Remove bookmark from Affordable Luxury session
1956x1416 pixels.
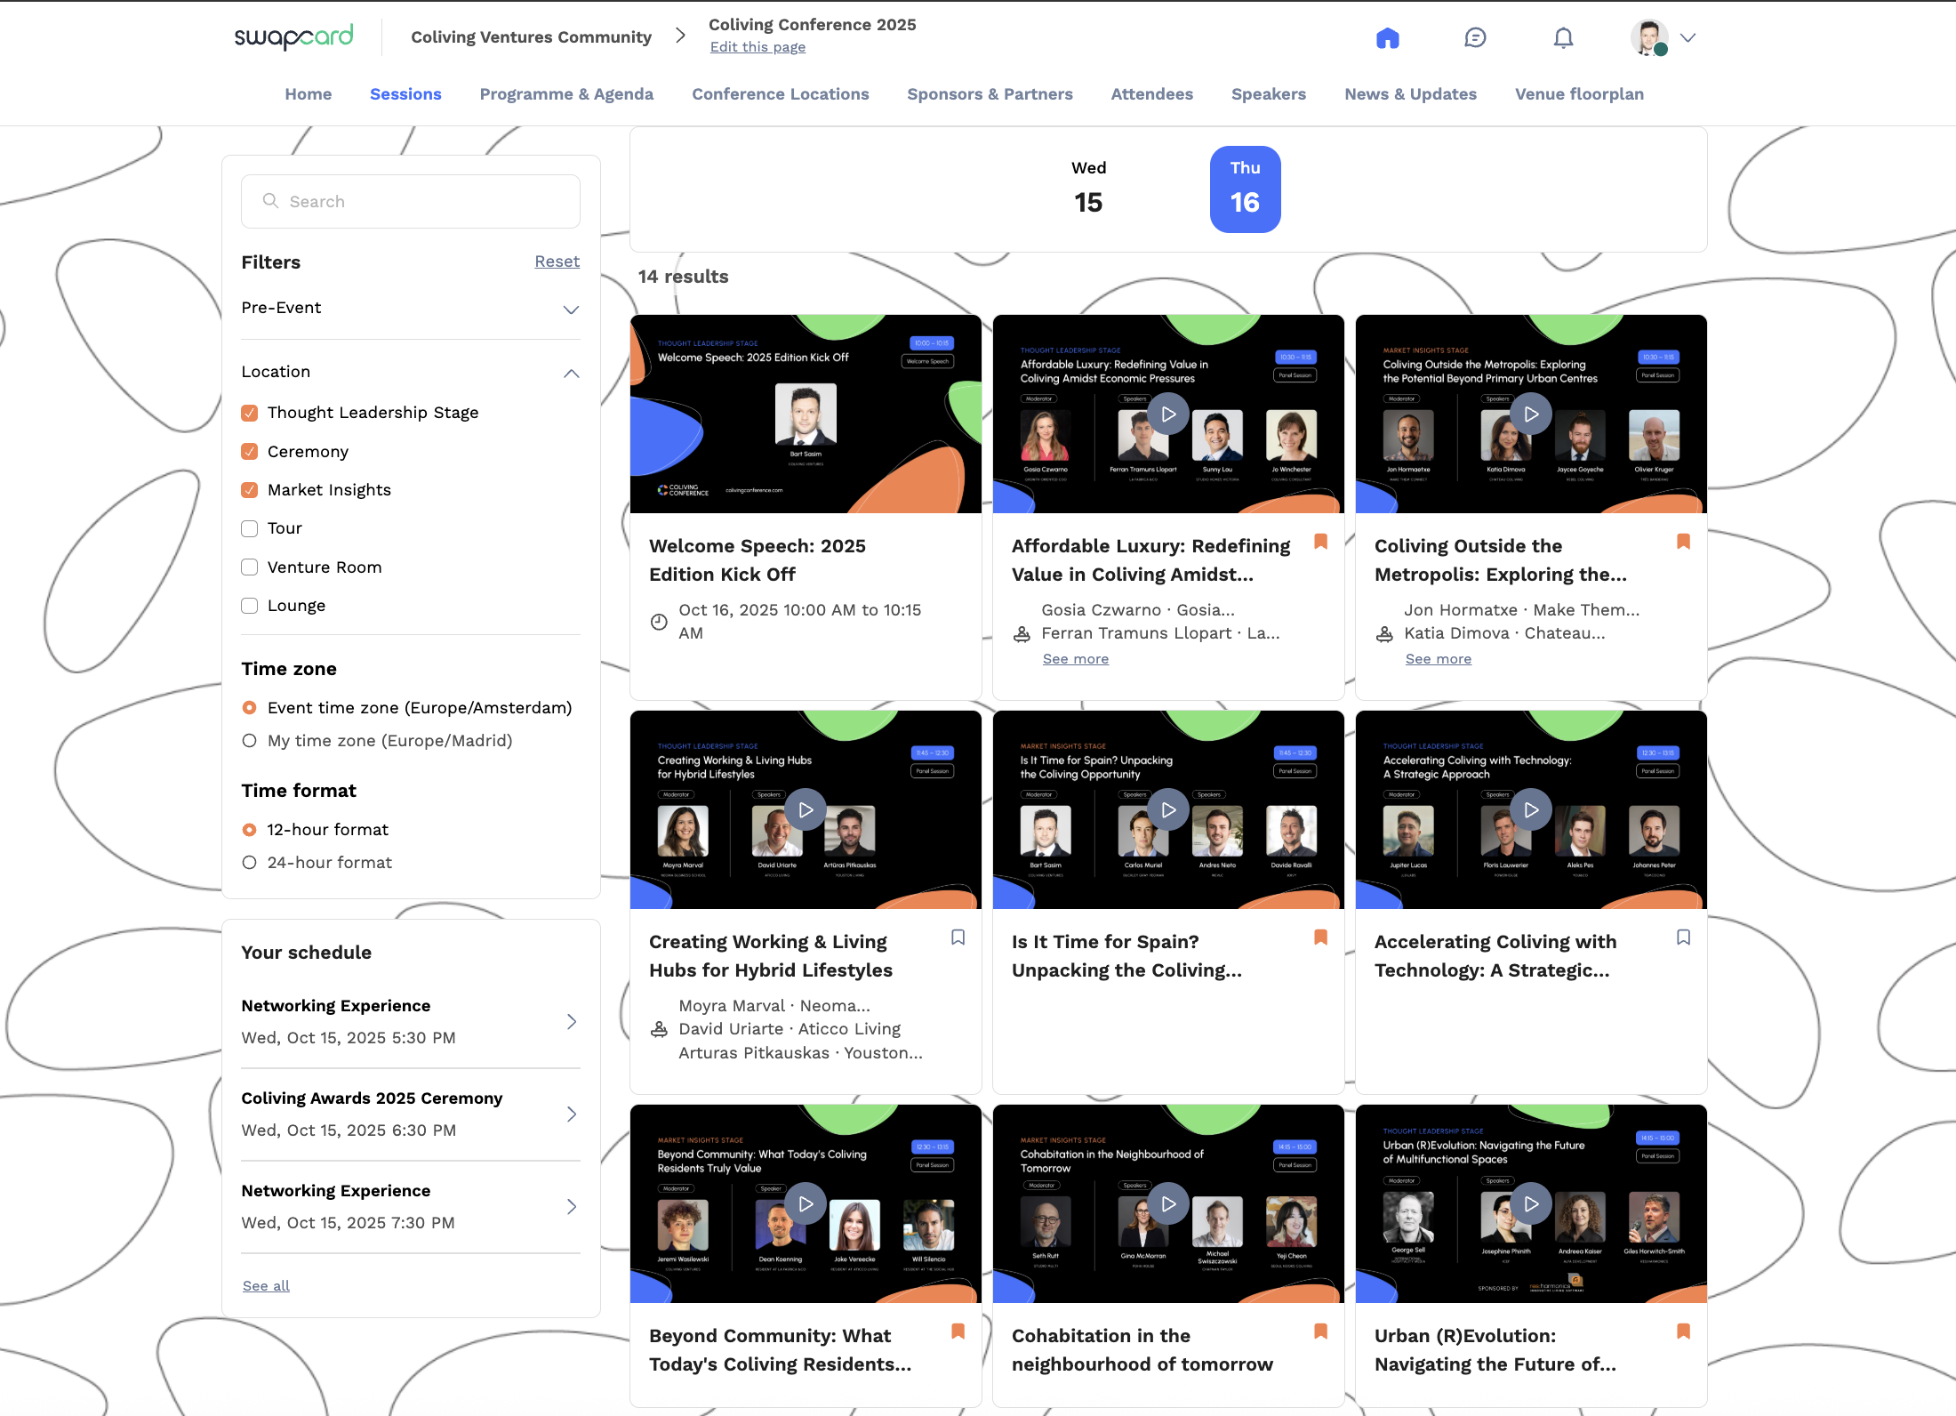(1320, 542)
